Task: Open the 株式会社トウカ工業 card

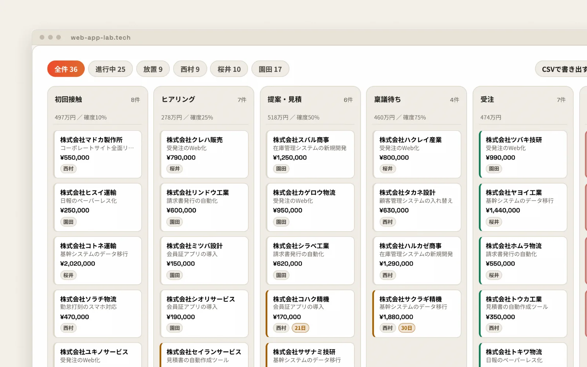Action: coord(523,314)
